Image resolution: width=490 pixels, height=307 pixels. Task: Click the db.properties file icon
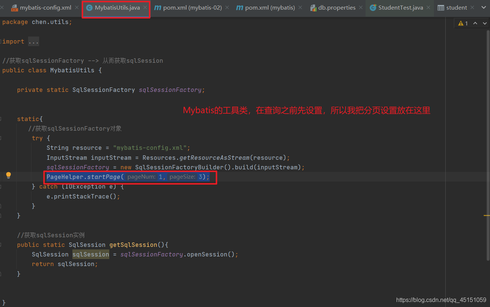(313, 8)
